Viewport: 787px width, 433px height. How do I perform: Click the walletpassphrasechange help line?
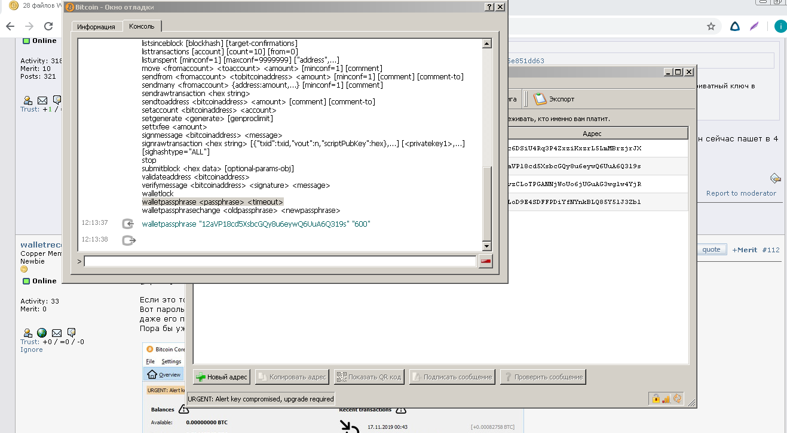coord(241,211)
